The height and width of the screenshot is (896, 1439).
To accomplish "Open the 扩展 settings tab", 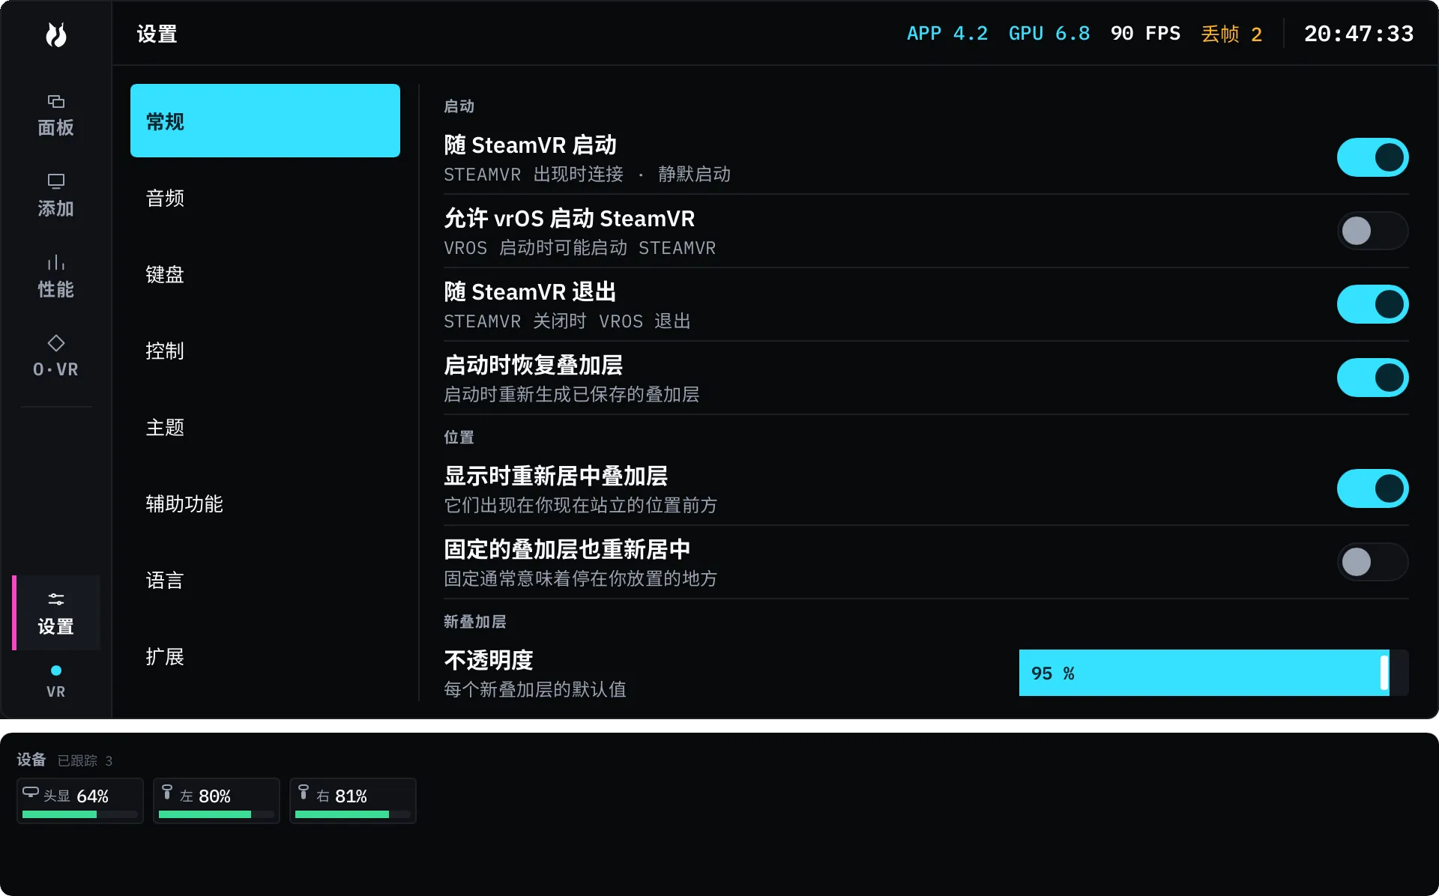I will coord(265,656).
